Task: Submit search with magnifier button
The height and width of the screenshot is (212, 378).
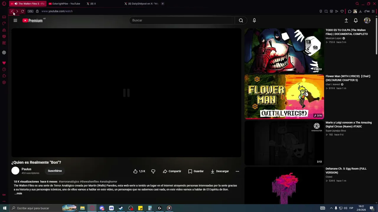Action: tap(241, 20)
